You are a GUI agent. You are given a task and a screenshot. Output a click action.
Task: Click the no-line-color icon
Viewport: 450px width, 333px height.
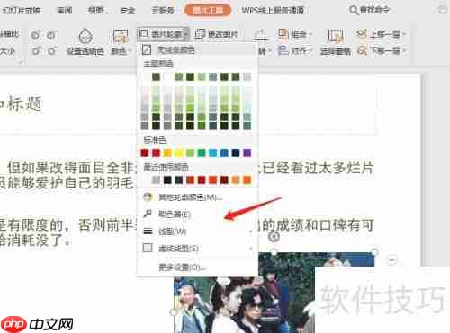(147, 49)
